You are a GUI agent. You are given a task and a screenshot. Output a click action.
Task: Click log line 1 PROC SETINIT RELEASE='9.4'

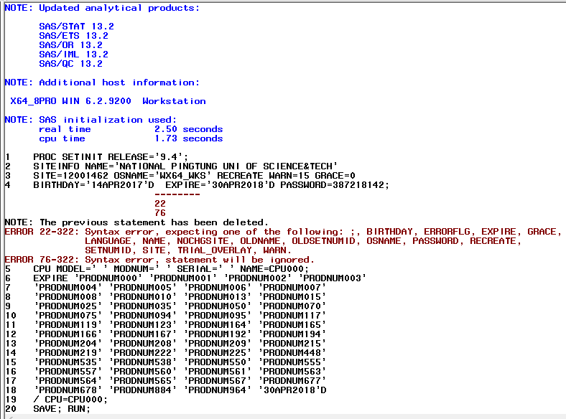click(x=97, y=157)
